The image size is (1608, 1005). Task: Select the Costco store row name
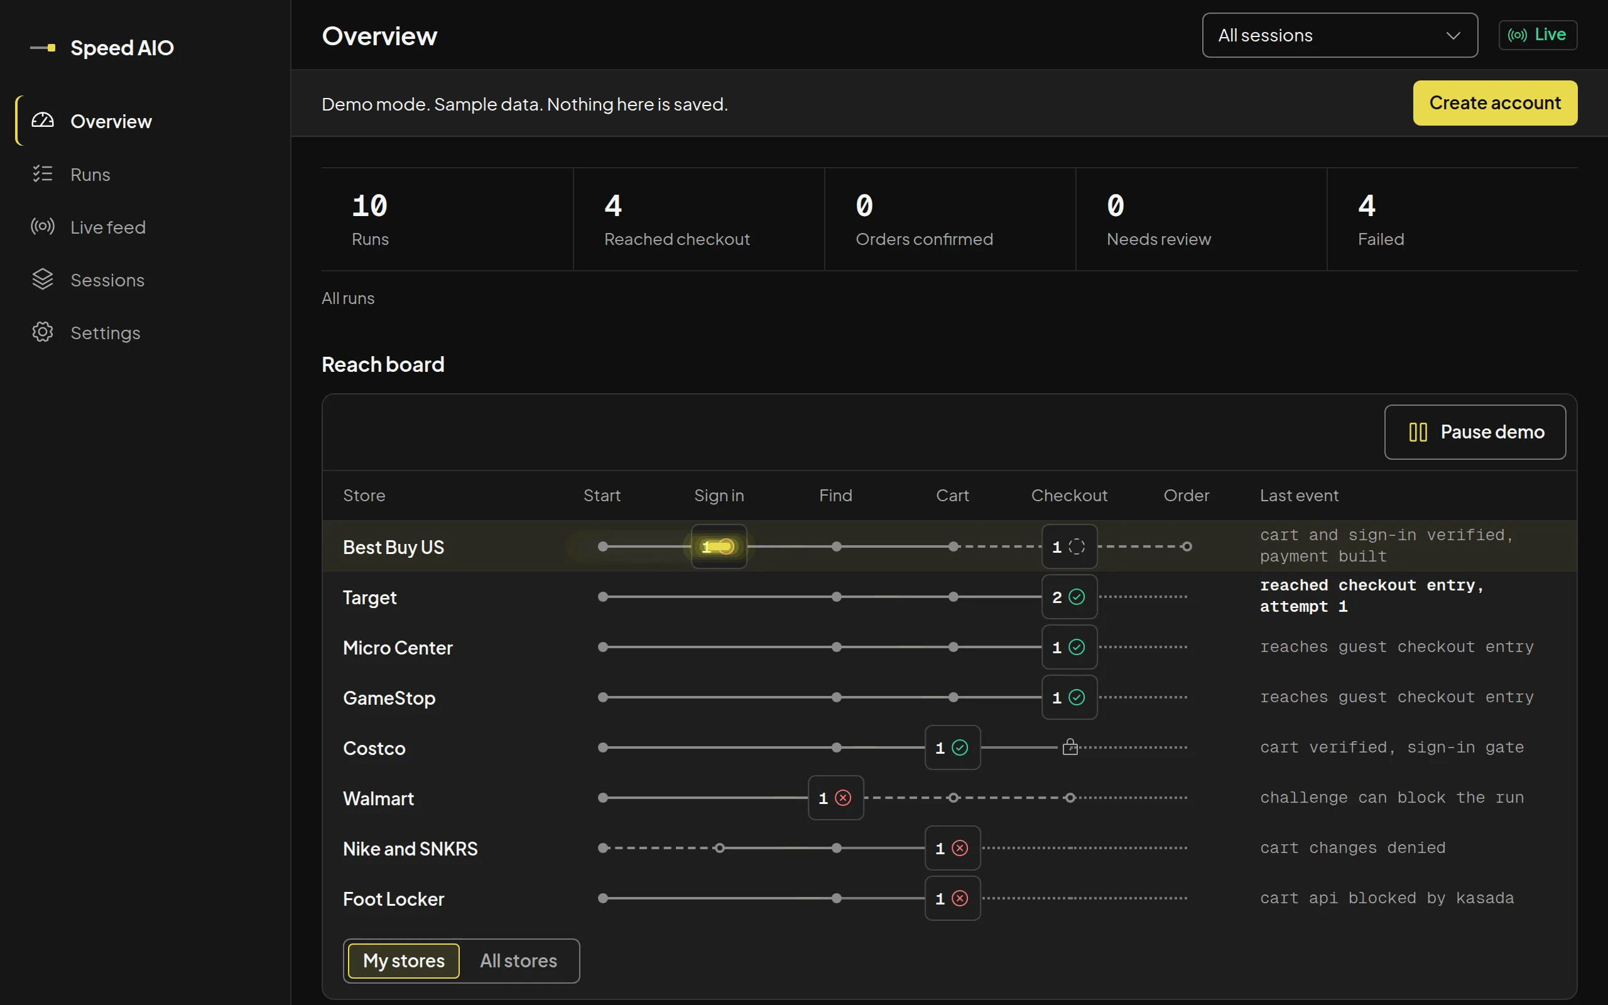click(x=374, y=749)
